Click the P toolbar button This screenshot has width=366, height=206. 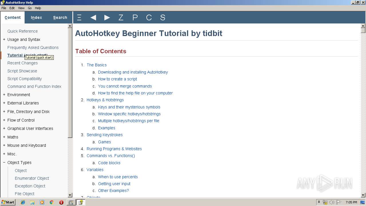(135, 17)
